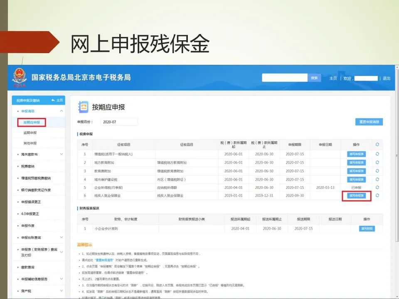Open 逾期申报 in the sidebar

30,133
